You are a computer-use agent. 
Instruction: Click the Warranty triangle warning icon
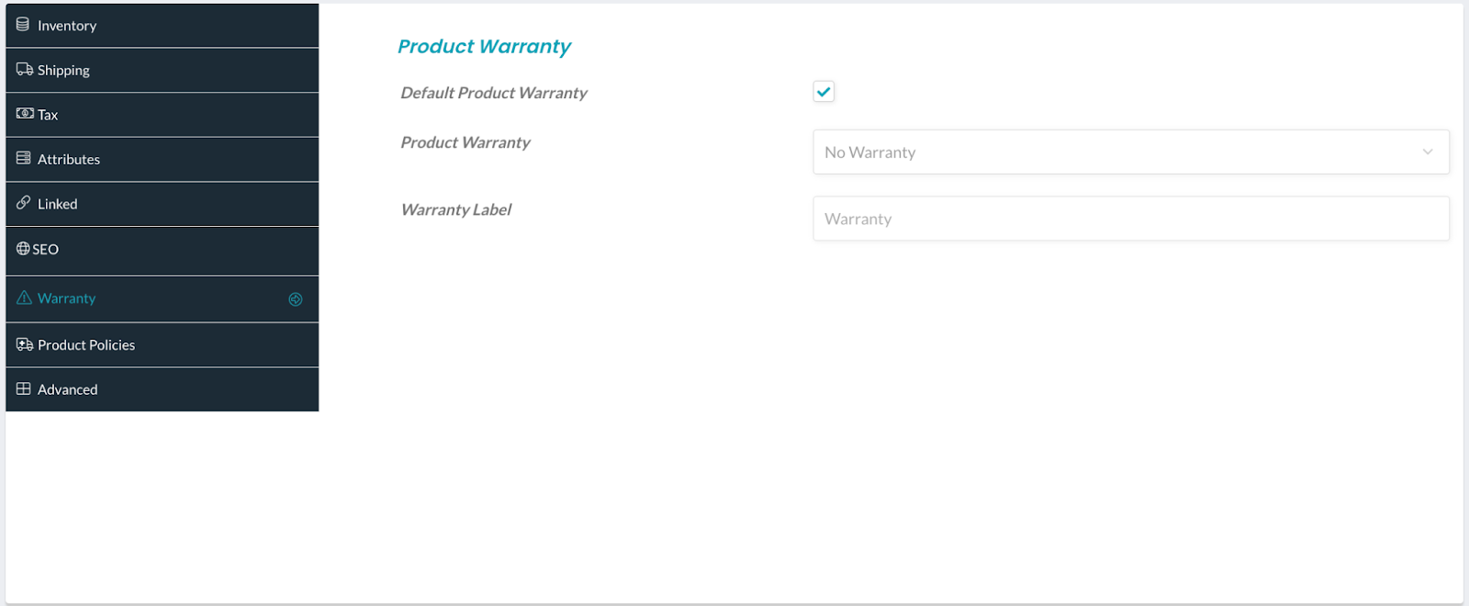click(x=24, y=297)
